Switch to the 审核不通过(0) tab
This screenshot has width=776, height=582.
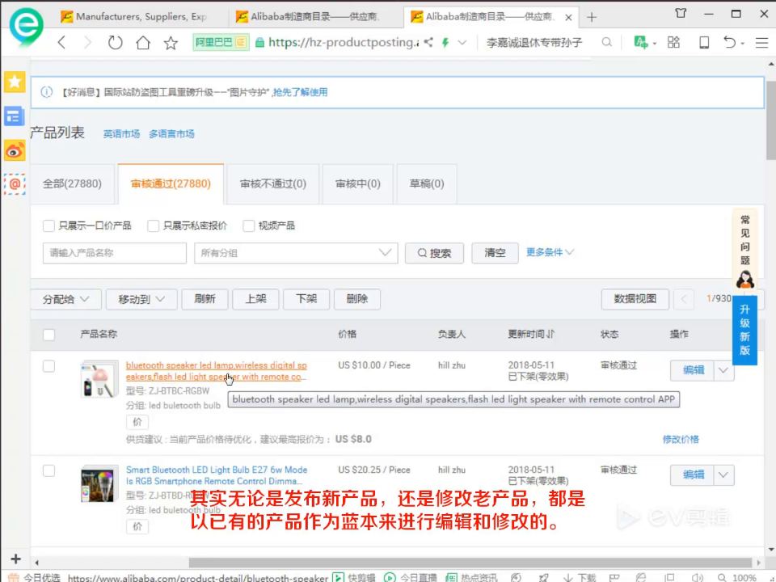coord(272,183)
